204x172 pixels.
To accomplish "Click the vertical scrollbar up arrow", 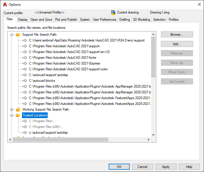I will pyautogui.click(x=153, y=34).
